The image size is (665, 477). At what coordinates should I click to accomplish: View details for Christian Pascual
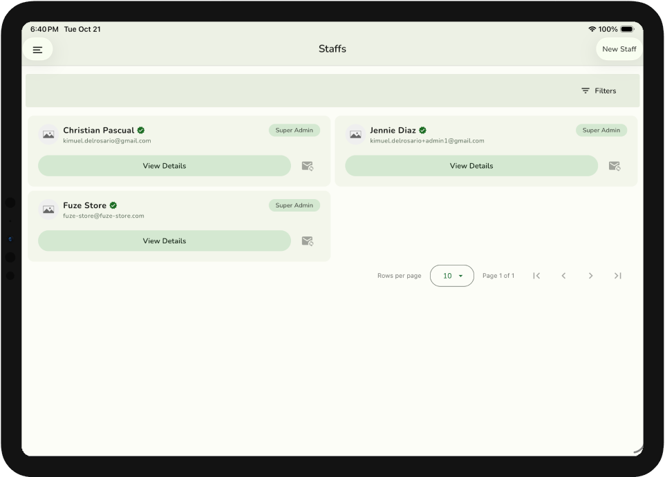[x=165, y=166]
